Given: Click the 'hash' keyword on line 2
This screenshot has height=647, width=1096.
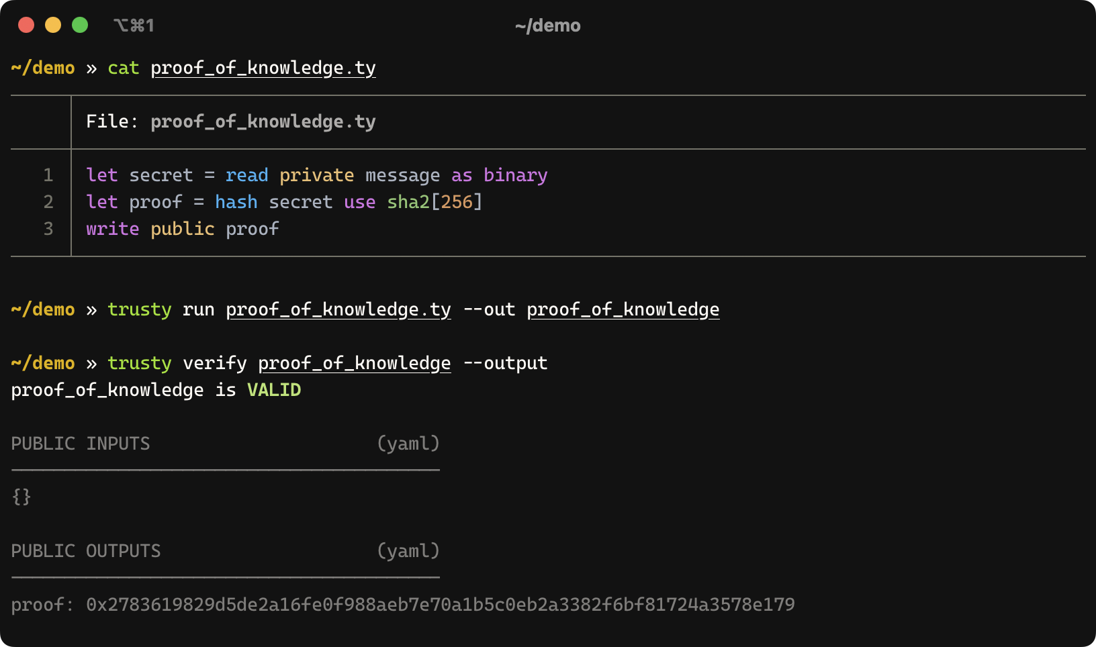Looking at the screenshot, I should click(236, 202).
